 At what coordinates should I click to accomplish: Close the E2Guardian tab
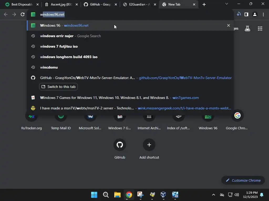click(x=155, y=4)
